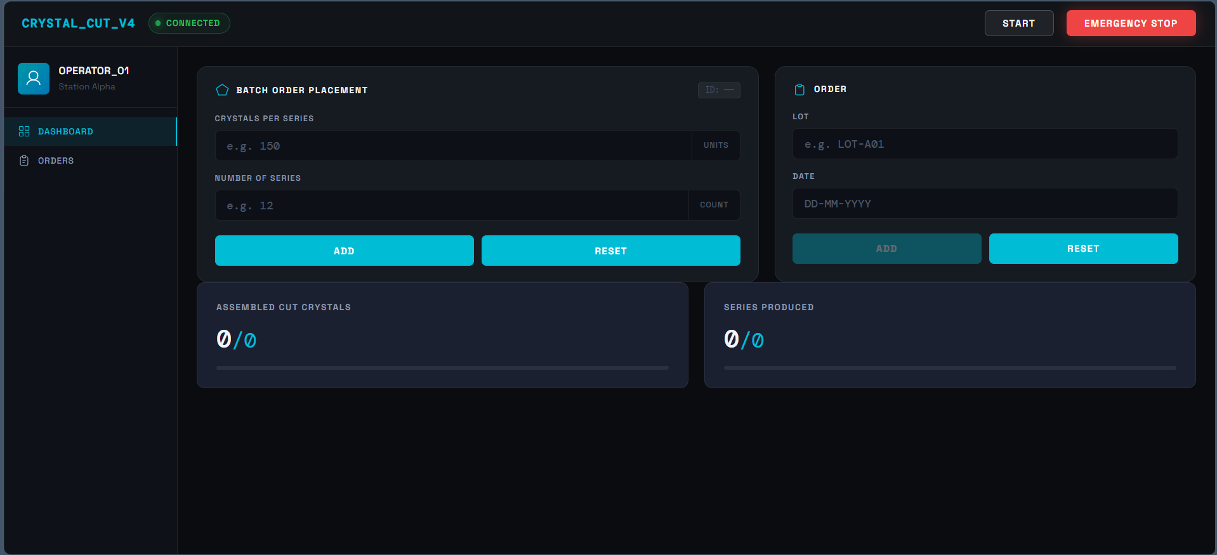
Task: Click the Series Produced 0/0 value
Action: pyautogui.click(x=744, y=340)
